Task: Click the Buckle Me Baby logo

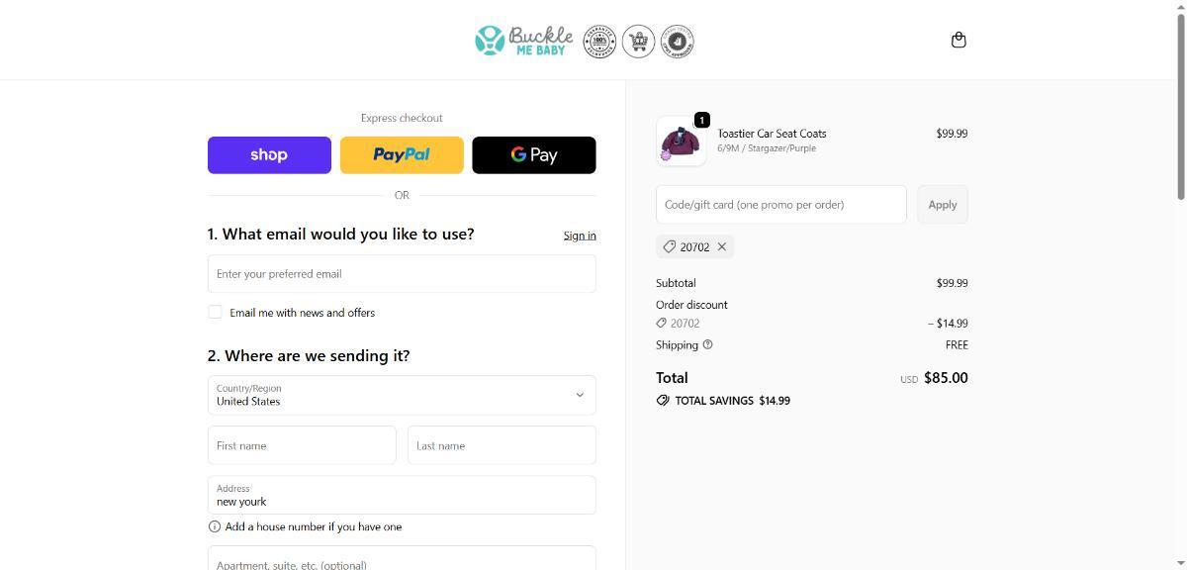Action: click(524, 41)
